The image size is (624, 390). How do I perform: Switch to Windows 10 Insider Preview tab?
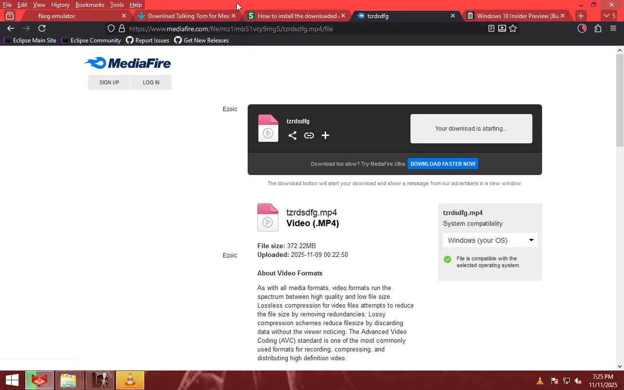tap(516, 16)
